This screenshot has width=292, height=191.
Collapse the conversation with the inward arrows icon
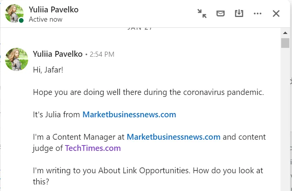(x=202, y=14)
